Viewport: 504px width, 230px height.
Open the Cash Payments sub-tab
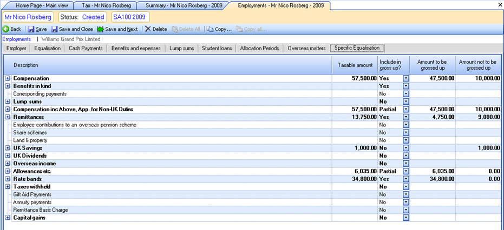[86, 49]
